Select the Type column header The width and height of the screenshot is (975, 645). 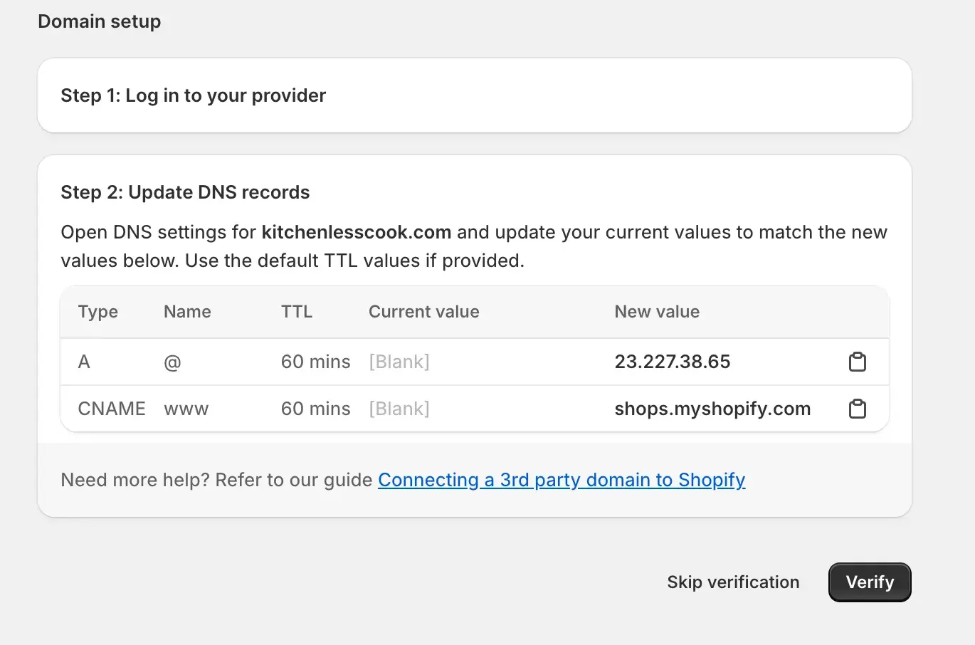(98, 312)
